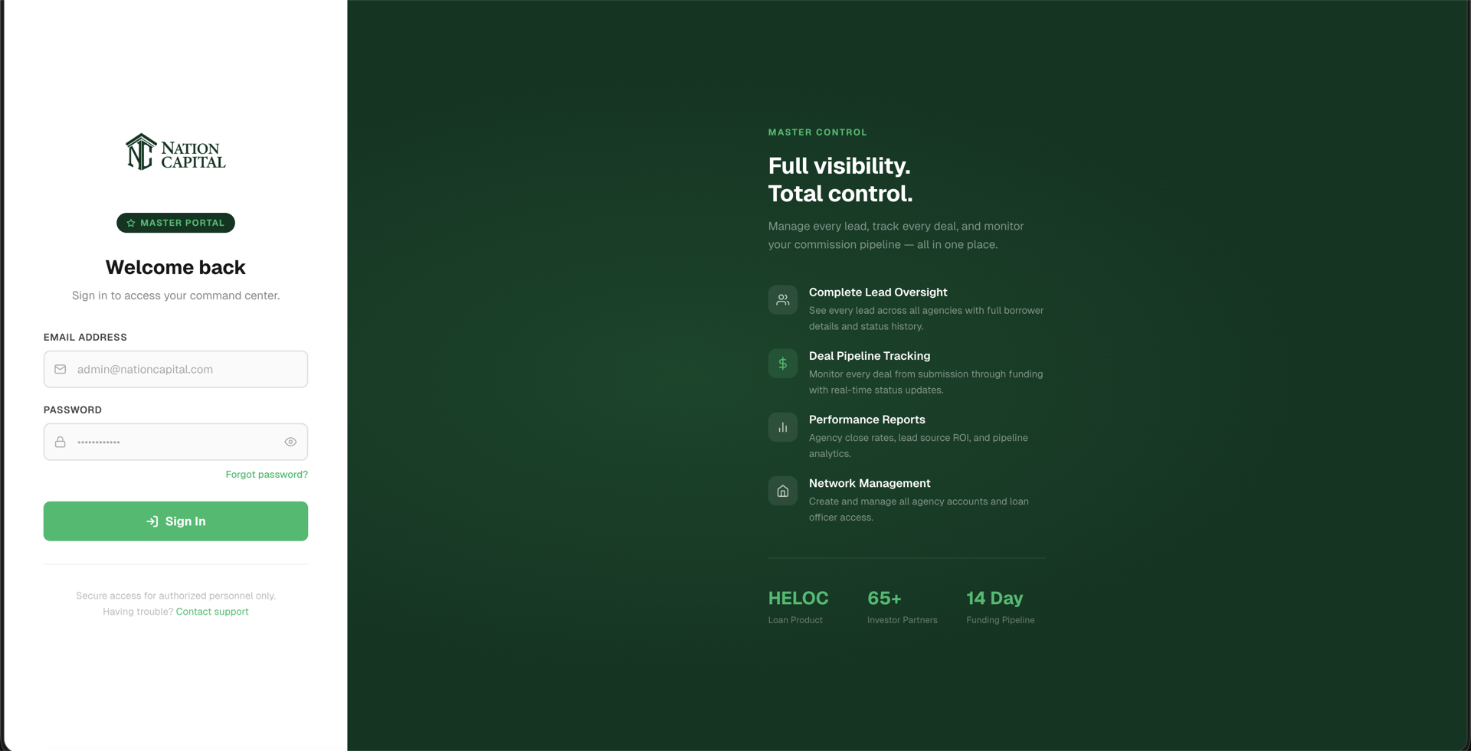Focus the Email Address input field
The width and height of the screenshot is (1471, 751).
click(x=184, y=369)
